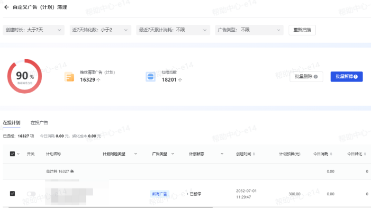The height and width of the screenshot is (208, 371).
Task: Toggle the on/off switch in first row
Action: [x=31, y=194]
